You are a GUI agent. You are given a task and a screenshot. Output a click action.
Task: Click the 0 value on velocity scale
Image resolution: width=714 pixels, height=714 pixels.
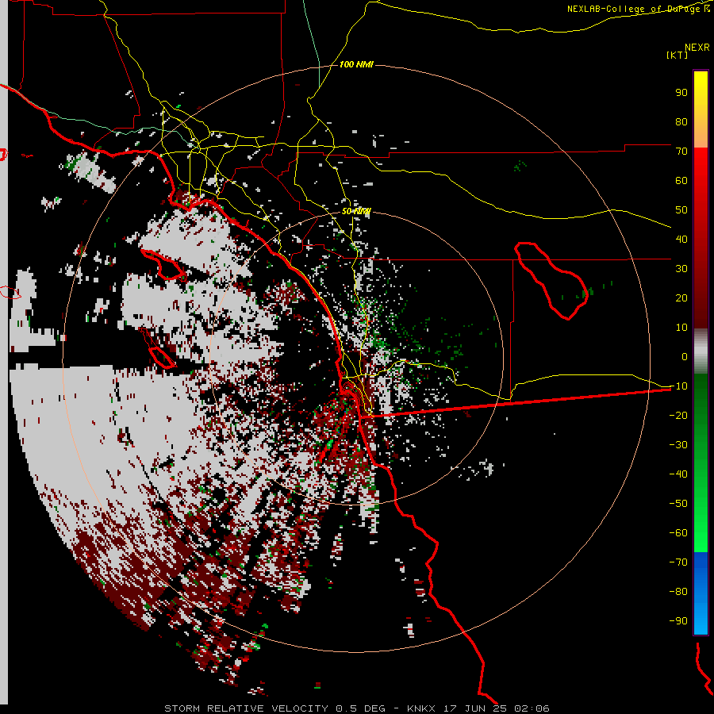685,356
